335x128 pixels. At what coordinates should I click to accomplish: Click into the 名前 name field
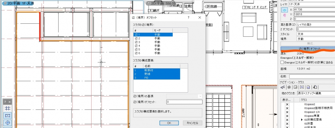point(312,76)
